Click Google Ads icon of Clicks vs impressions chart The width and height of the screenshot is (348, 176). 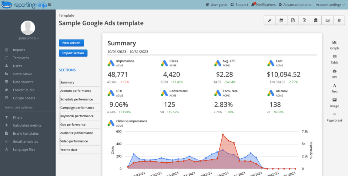pos(111,123)
